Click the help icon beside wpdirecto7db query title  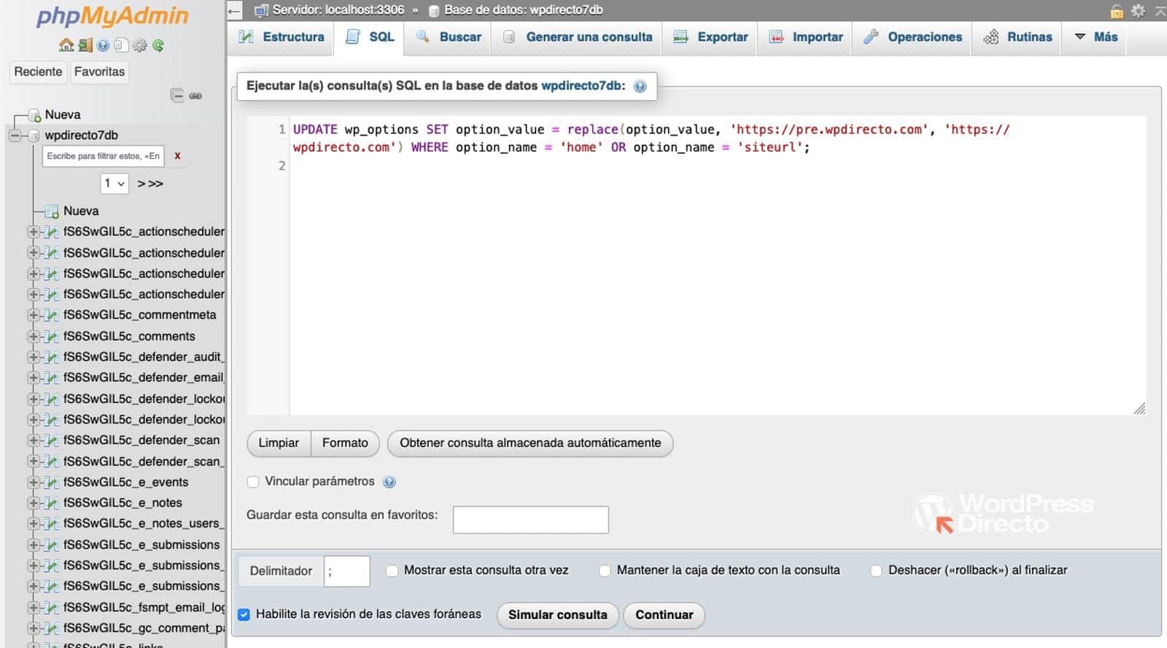click(x=640, y=86)
